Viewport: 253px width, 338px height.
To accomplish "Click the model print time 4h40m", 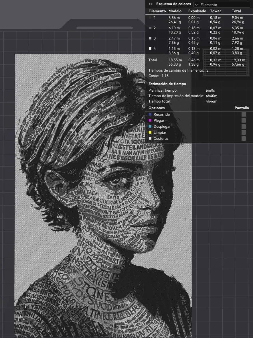I will click(212, 96).
